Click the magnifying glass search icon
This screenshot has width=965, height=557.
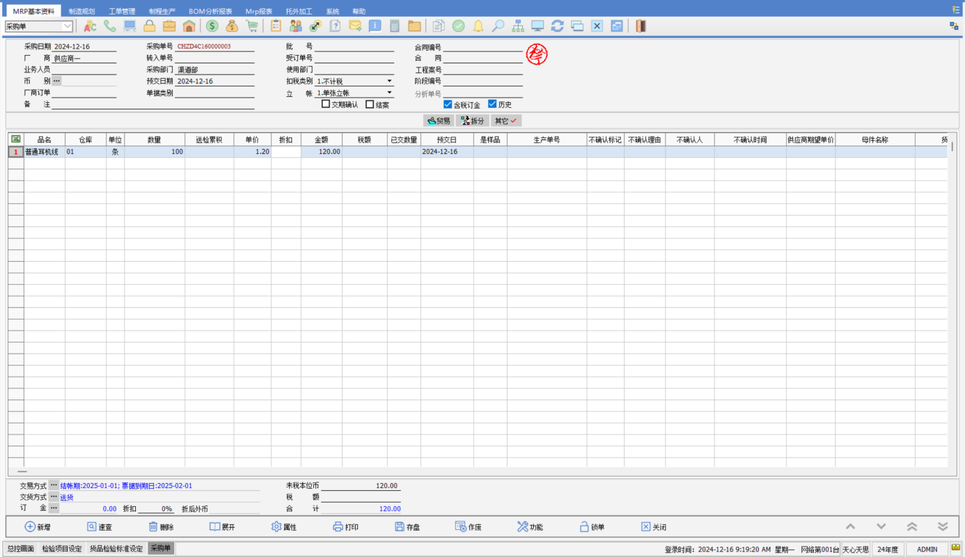(x=498, y=26)
